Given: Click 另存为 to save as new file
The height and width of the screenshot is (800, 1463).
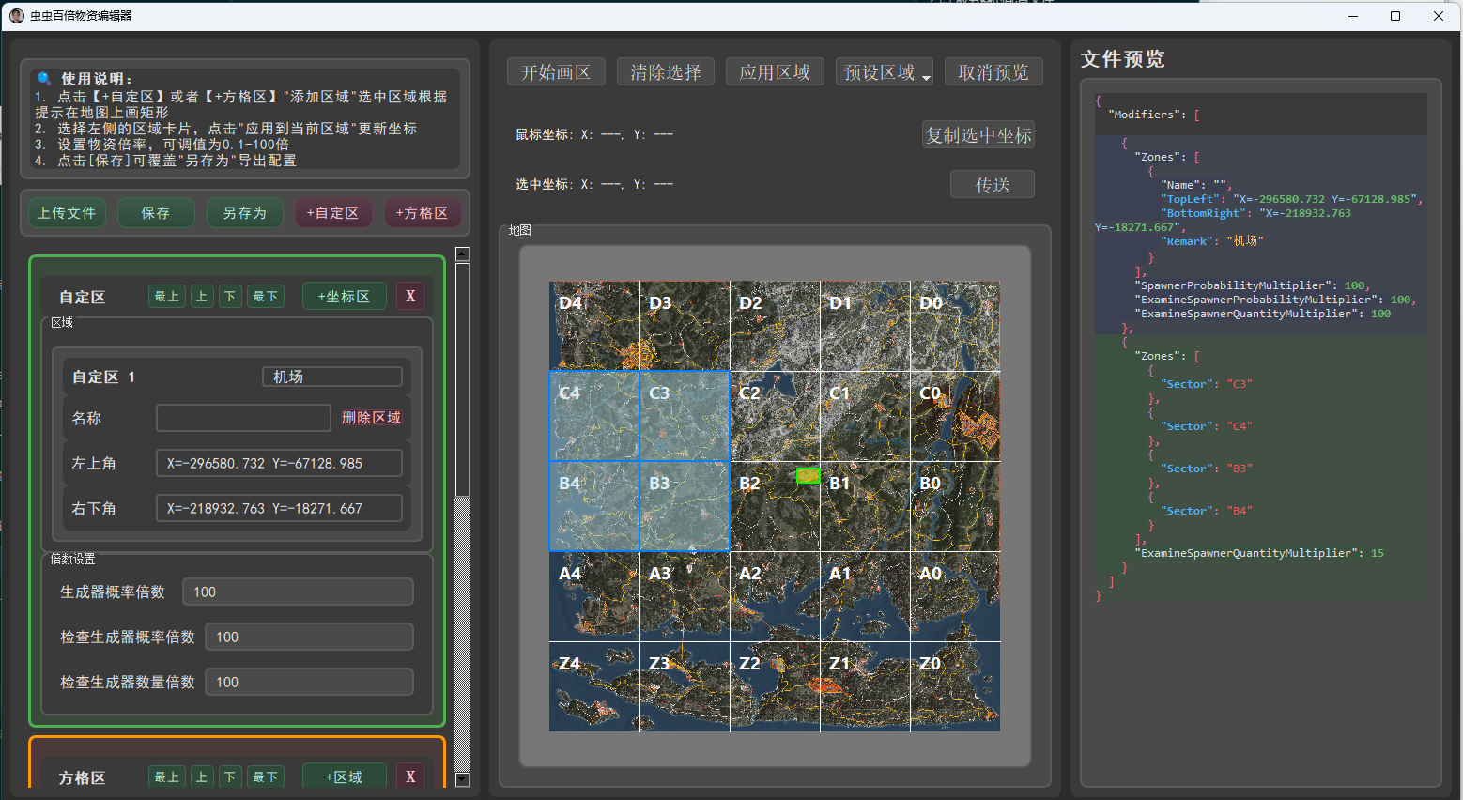Looking at the screenshot, I should [x=244, y=212].
